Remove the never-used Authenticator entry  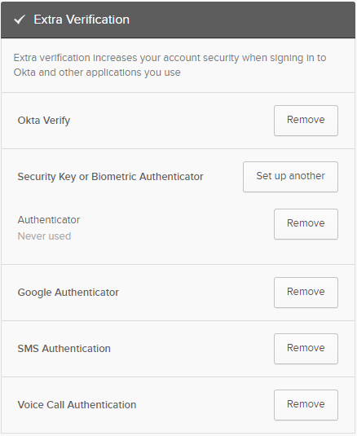click(x=306, y=224)
